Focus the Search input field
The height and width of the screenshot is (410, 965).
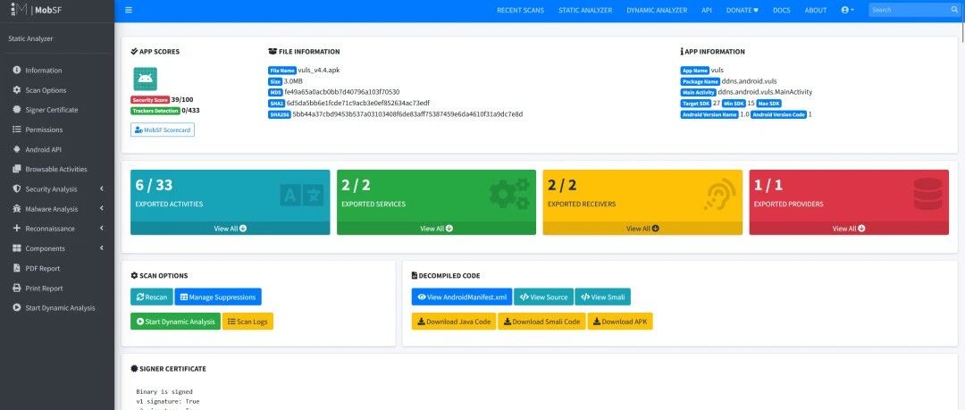[x=910, y=10]
